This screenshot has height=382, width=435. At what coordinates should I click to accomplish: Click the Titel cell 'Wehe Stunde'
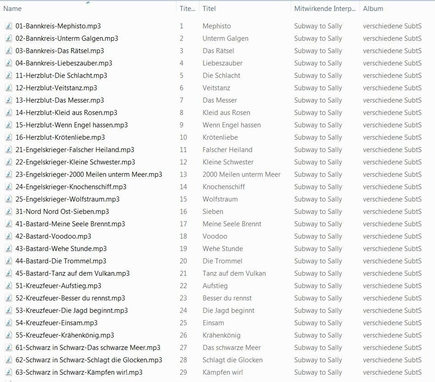click(x=223, y=249)
